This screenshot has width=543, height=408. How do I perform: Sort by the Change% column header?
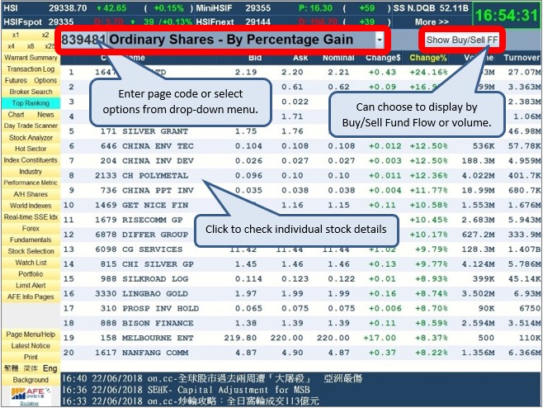click(428, 58)
